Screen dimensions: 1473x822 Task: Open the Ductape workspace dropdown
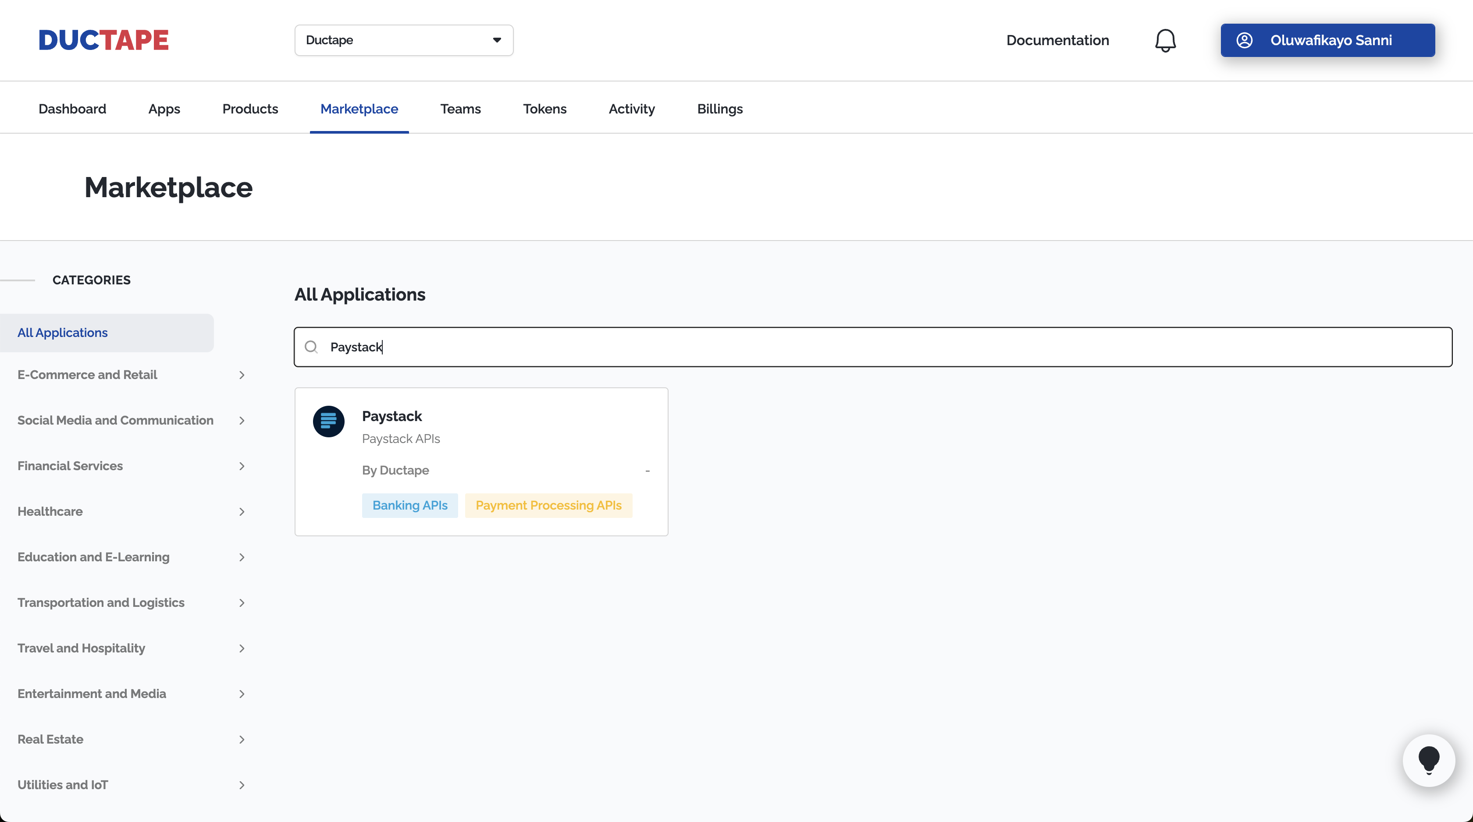(404, 40)
